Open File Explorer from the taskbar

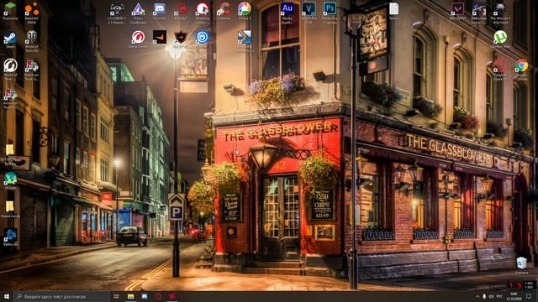131,296
